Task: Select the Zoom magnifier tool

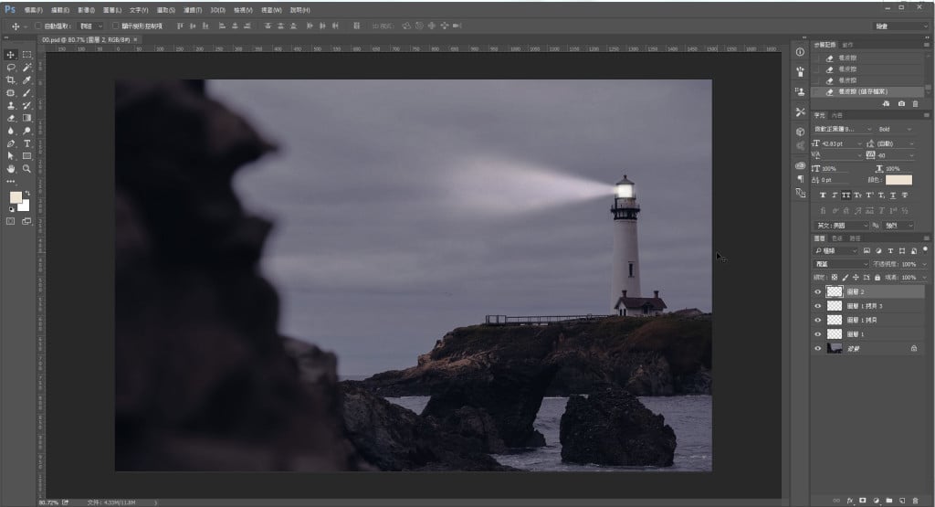Action: [x=27, y=169]
